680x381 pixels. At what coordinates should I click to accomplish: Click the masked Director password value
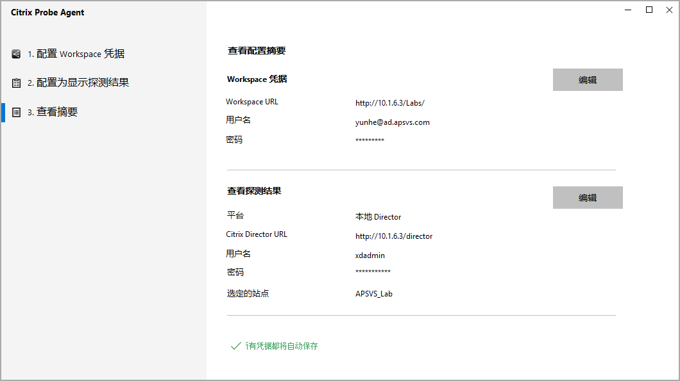373,273
